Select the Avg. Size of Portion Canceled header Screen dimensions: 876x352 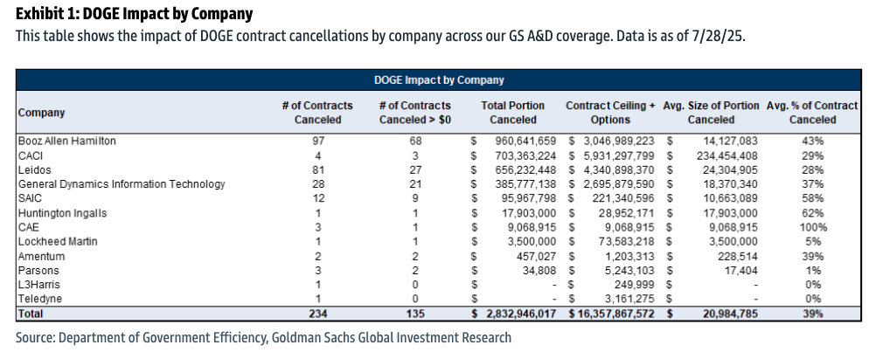[711, 113]
